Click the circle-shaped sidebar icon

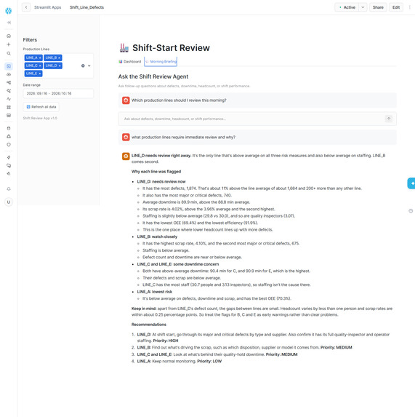tap(9, 145)
